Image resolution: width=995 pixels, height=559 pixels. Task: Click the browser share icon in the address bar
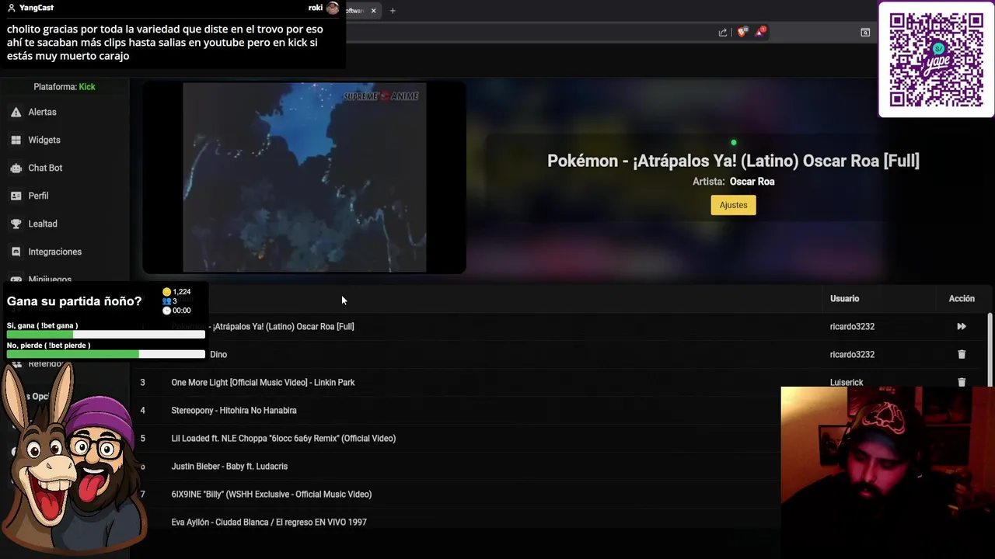coord(723,33)
